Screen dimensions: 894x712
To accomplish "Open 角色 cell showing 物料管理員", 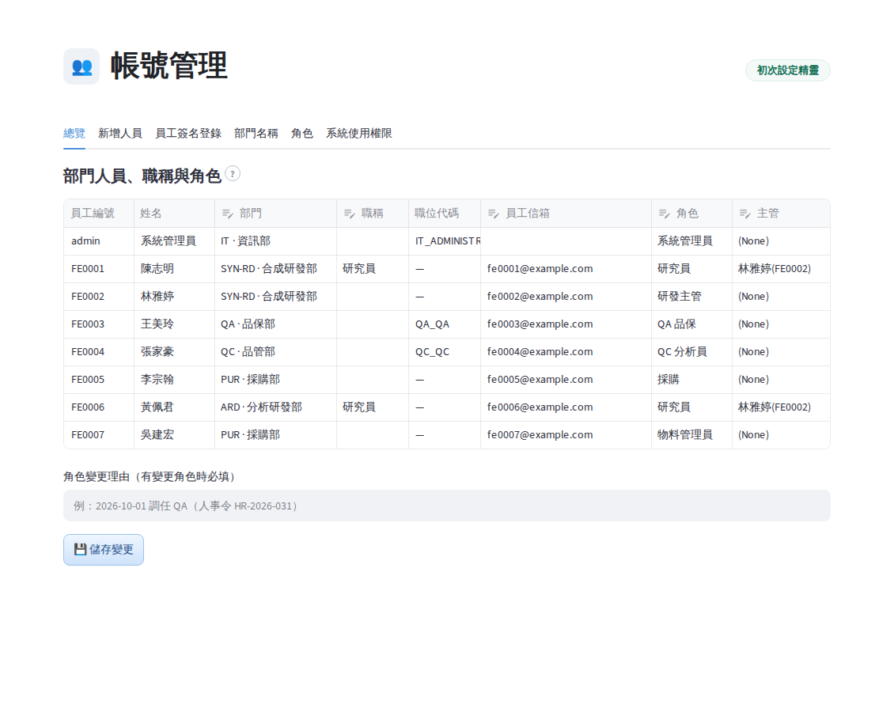I will pyautogui.click(x=691, y=435).
